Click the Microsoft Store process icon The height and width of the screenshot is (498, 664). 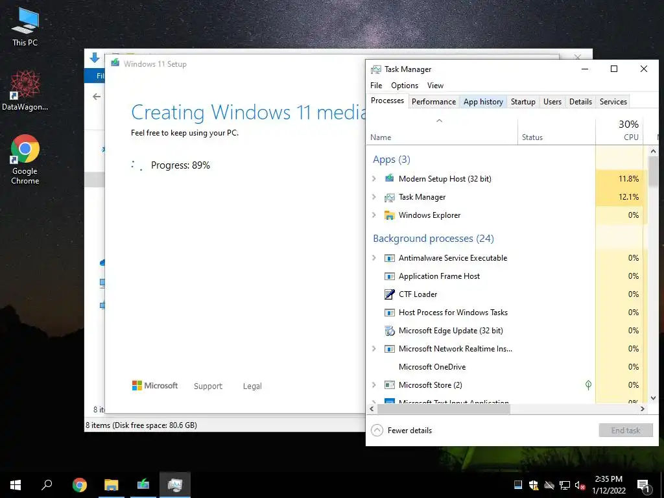pyautogui.click(x=389, y=385)
